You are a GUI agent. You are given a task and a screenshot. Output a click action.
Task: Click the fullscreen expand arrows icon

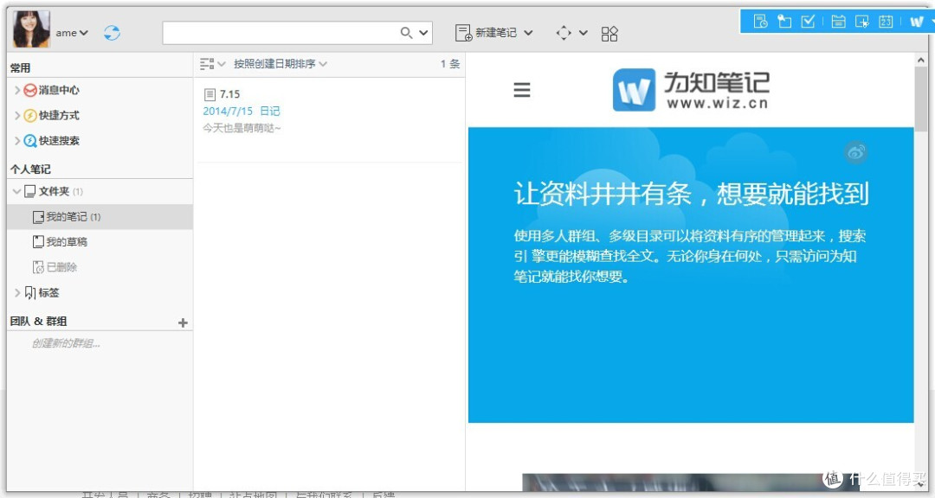[x=564, y=33]
